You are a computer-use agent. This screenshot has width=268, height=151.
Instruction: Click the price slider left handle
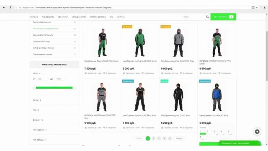click(x=34, y=88)
